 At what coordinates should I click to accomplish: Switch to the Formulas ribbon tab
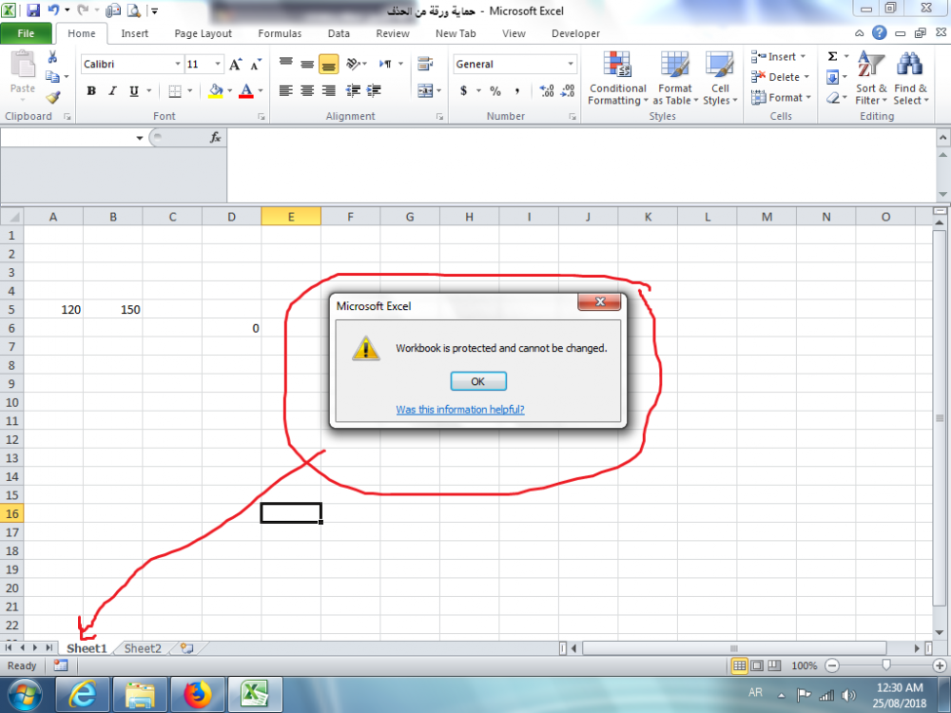[x=280, y=33]
